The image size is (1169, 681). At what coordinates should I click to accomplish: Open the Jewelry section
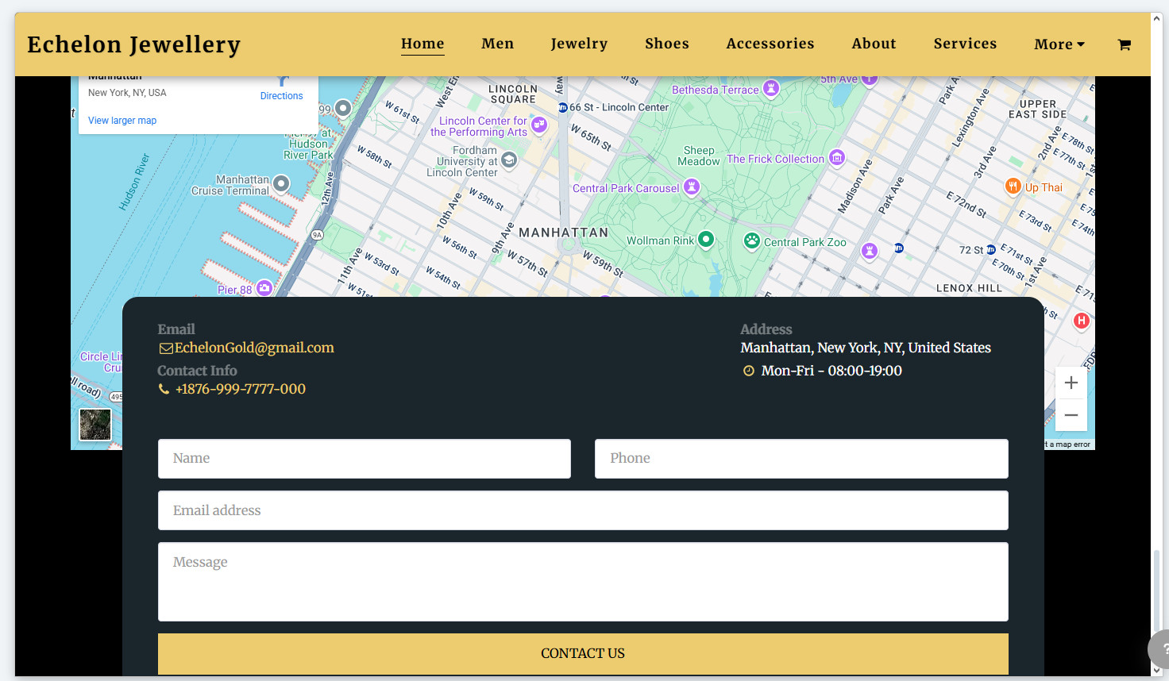click(580, 44)
